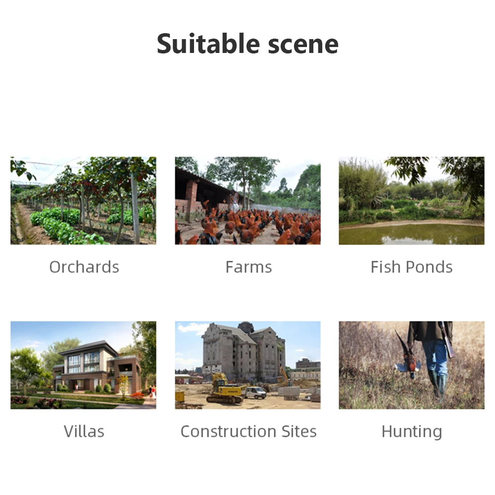The height and width of the screenshot is (495, 495).
Task: Click the yellow excavator in construction photo
Action: (x=223, y=391)
